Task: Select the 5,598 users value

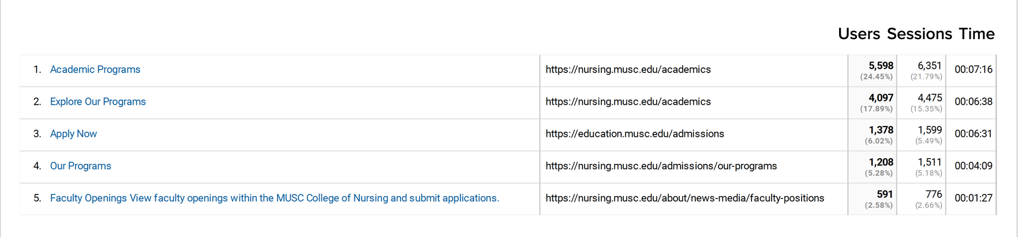Action: pyautogui.click(x=881, y=66)
